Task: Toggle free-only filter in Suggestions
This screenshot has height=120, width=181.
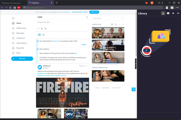Action: tap(112, 24)
